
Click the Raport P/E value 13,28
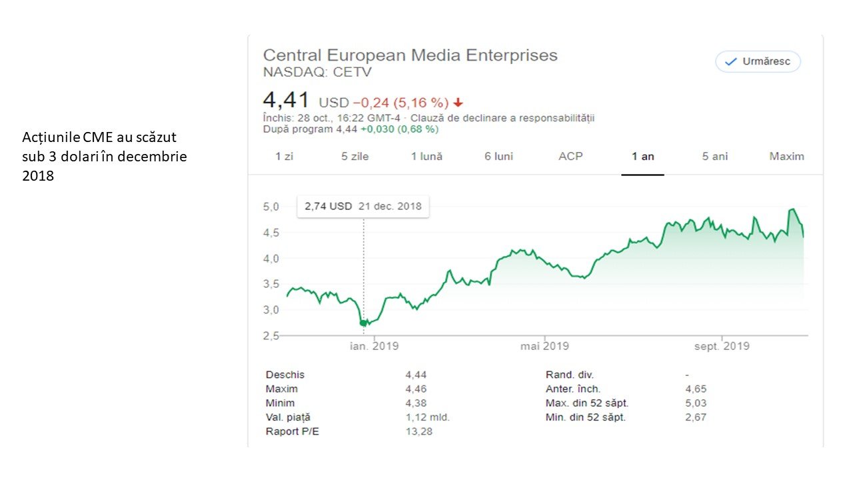416,431
